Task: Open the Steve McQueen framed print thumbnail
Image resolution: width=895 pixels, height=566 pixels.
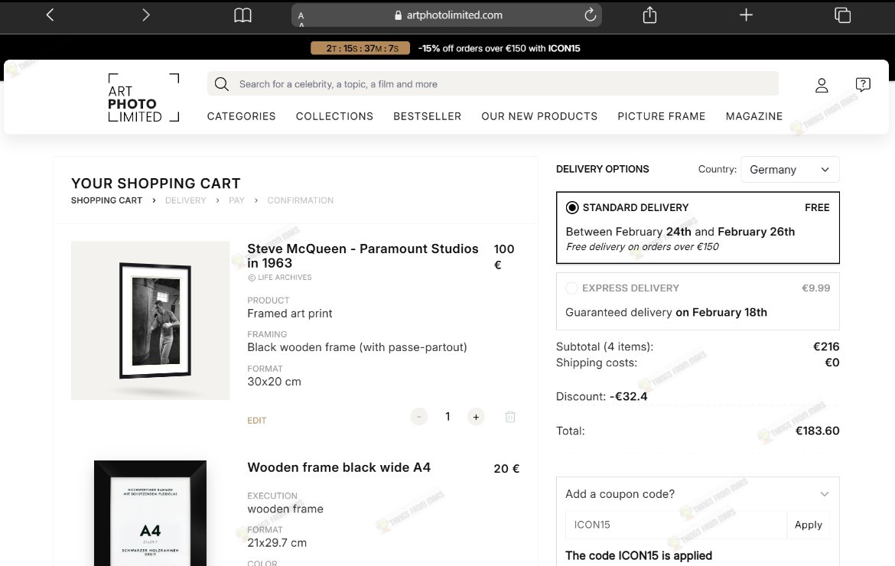Action: 150,320
